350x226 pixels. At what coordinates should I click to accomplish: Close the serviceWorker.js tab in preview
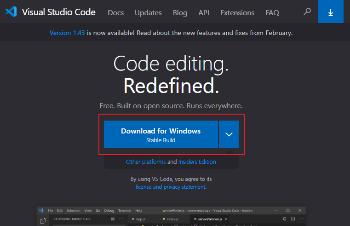(226, 219)
